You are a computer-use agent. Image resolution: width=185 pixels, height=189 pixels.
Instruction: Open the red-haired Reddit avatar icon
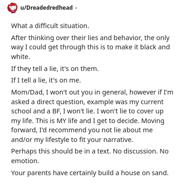point(12,8)
